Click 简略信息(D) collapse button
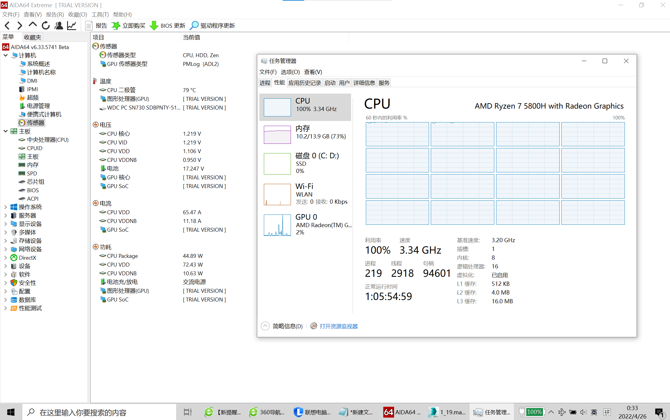Screen dimensions: 670x420 pos(282,326)
